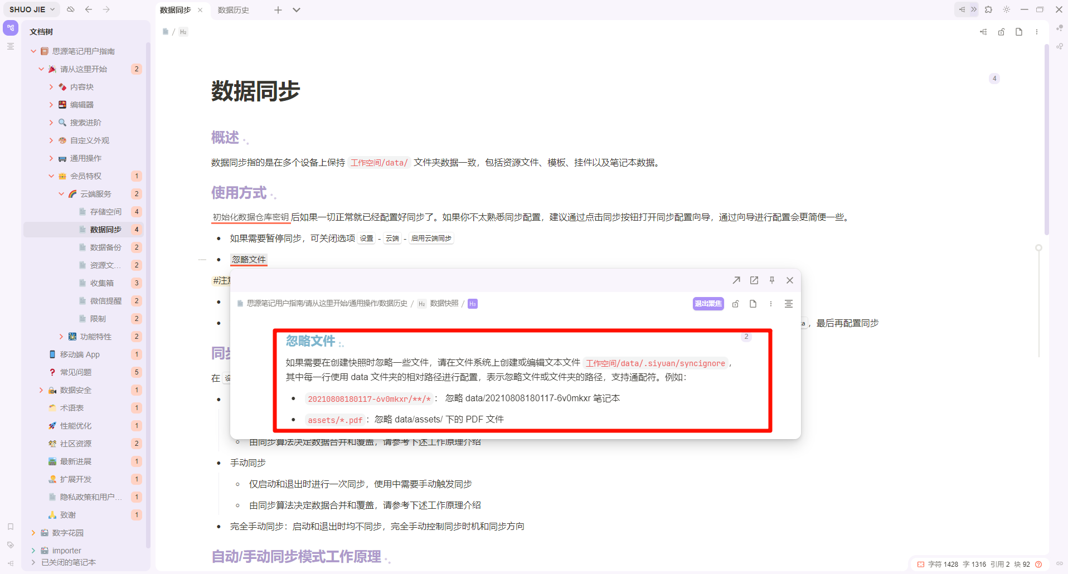The height and width of the screenshot is (574, 1068).
Task: Open the bookmark panel icon in left dock
Action: [11, 527]
